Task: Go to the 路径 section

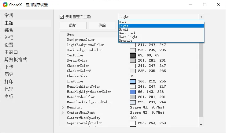Action: [x=9, y=38]
